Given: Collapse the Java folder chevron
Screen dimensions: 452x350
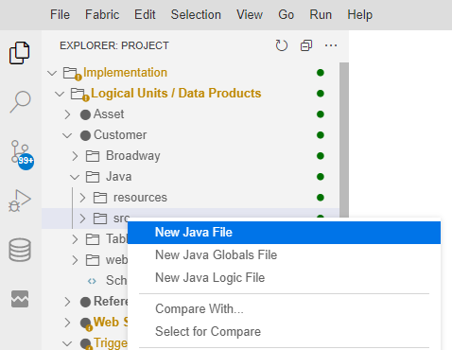Looking at the screenshot, I should click(75, 177).
